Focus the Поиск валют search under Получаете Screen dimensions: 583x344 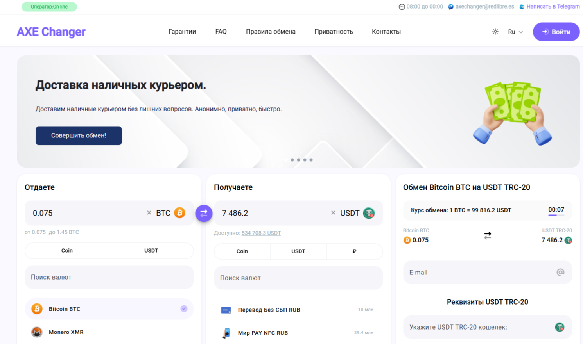298,278
